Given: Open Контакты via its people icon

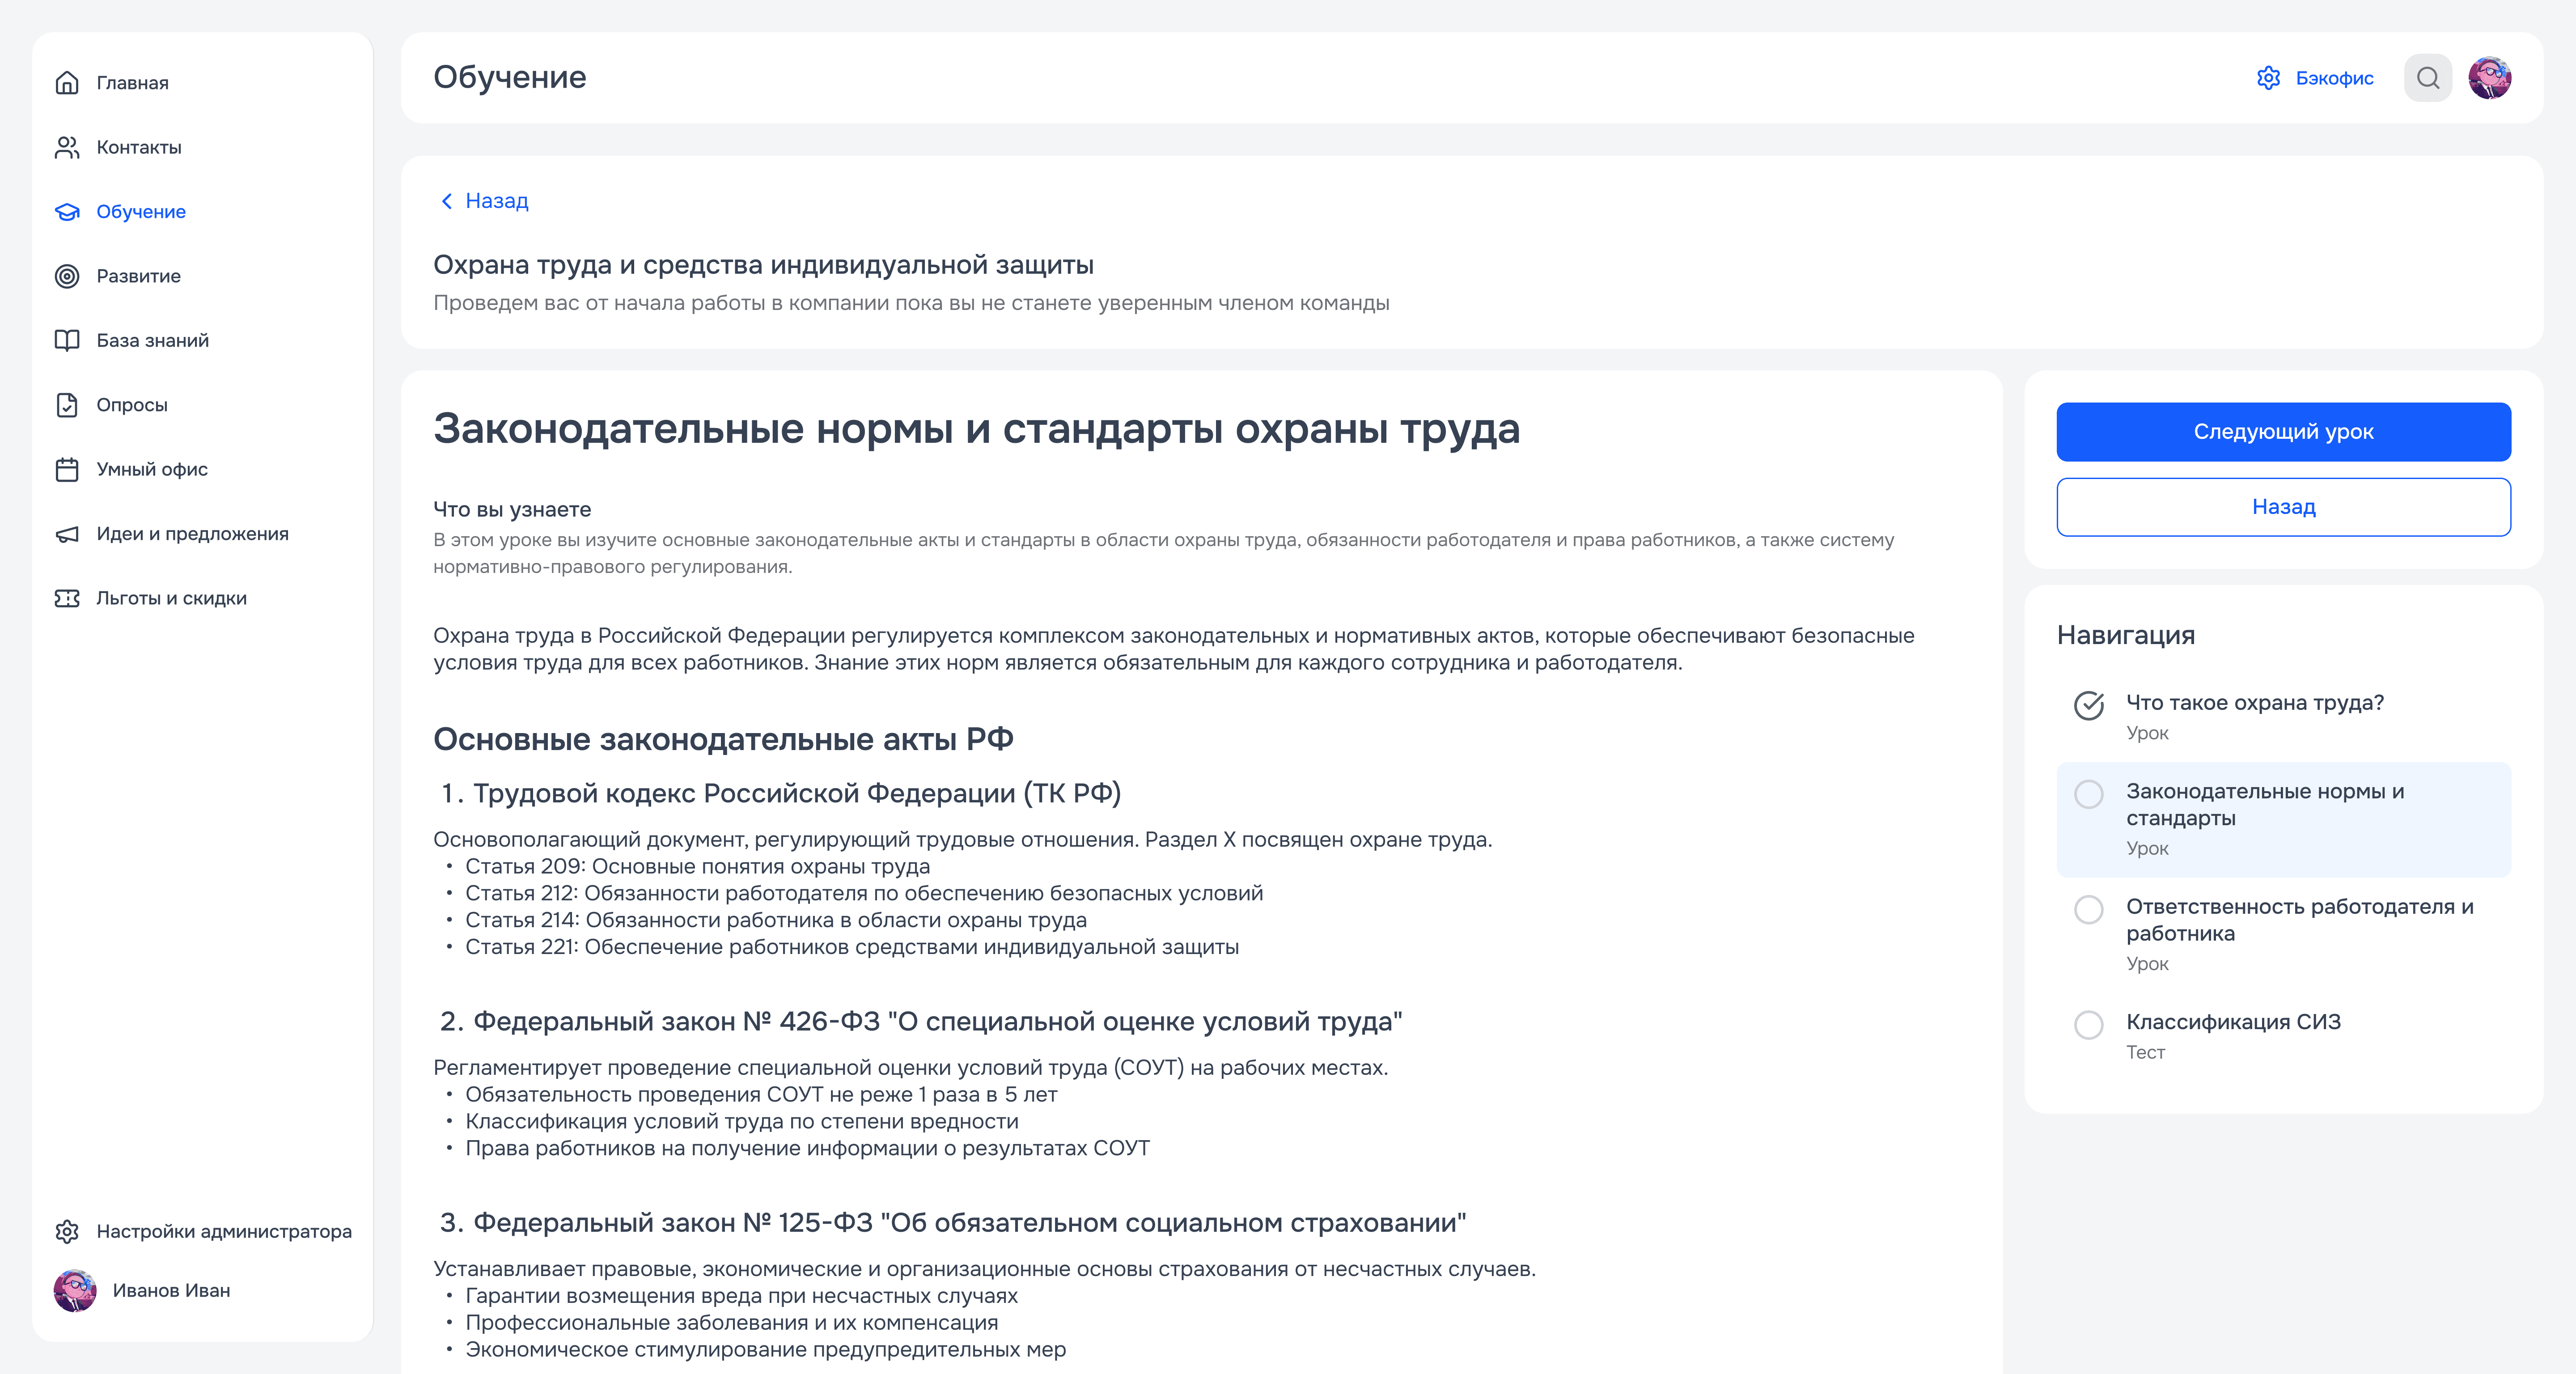Looking at the screenshot, I should tap(67, 147).
